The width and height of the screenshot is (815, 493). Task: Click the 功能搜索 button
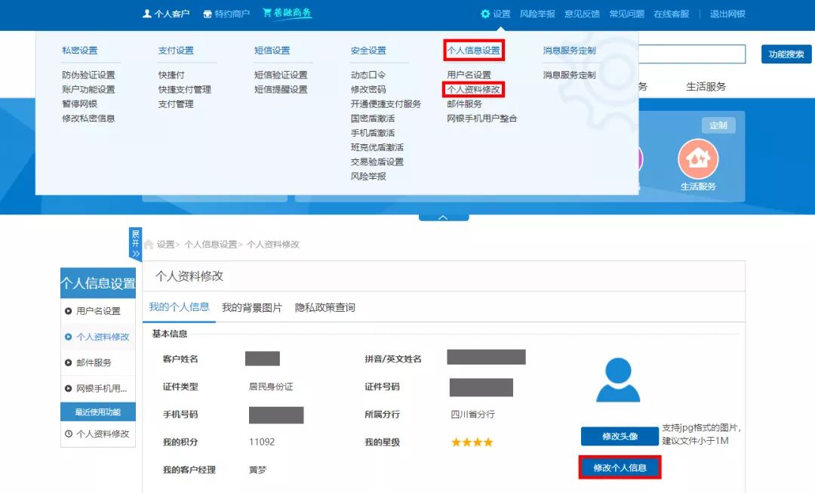tap(786, 54)
